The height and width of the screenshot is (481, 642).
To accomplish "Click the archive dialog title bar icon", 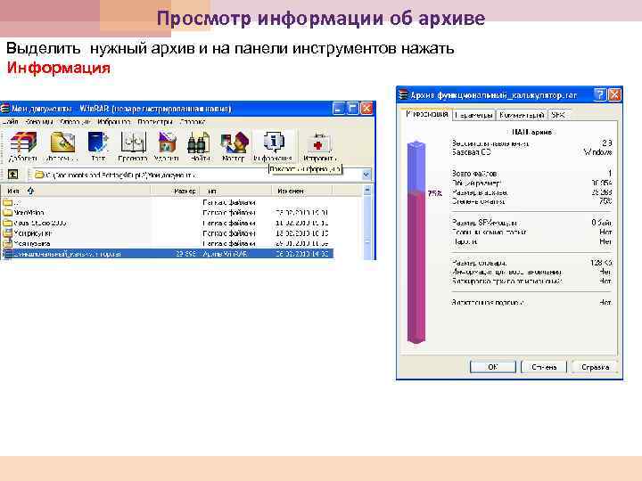I will point(403,95).
